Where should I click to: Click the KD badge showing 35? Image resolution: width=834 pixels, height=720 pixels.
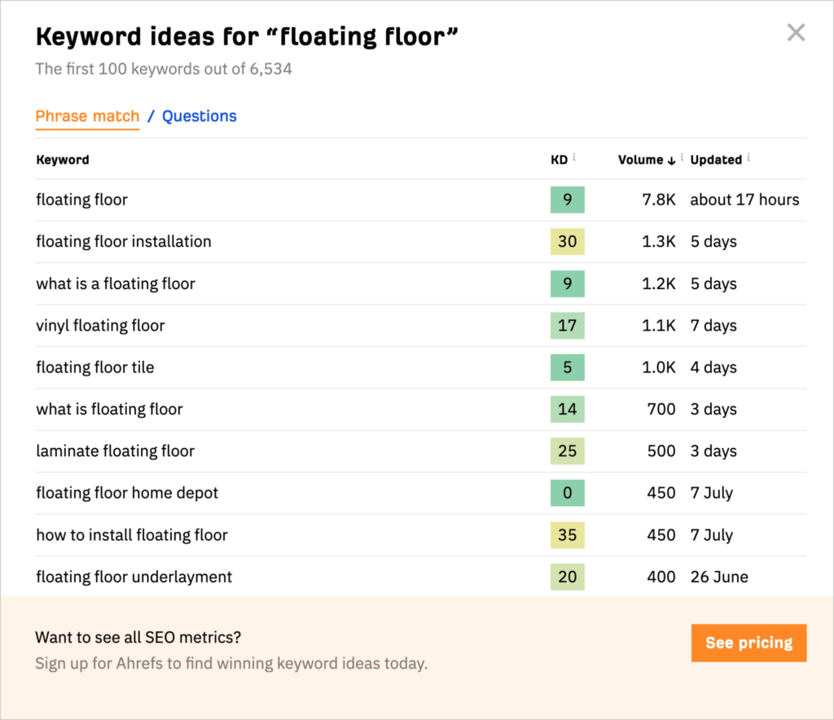click(x=567, y=535)
